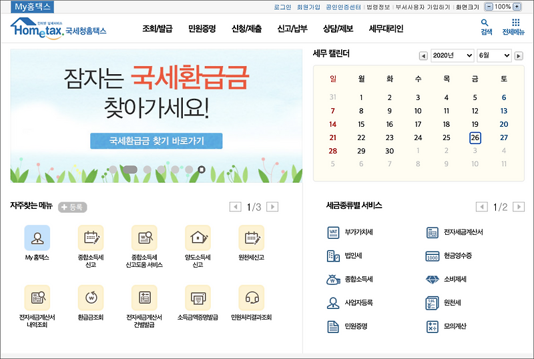Open the 신고/납부 menu

[x=292, y=29]
